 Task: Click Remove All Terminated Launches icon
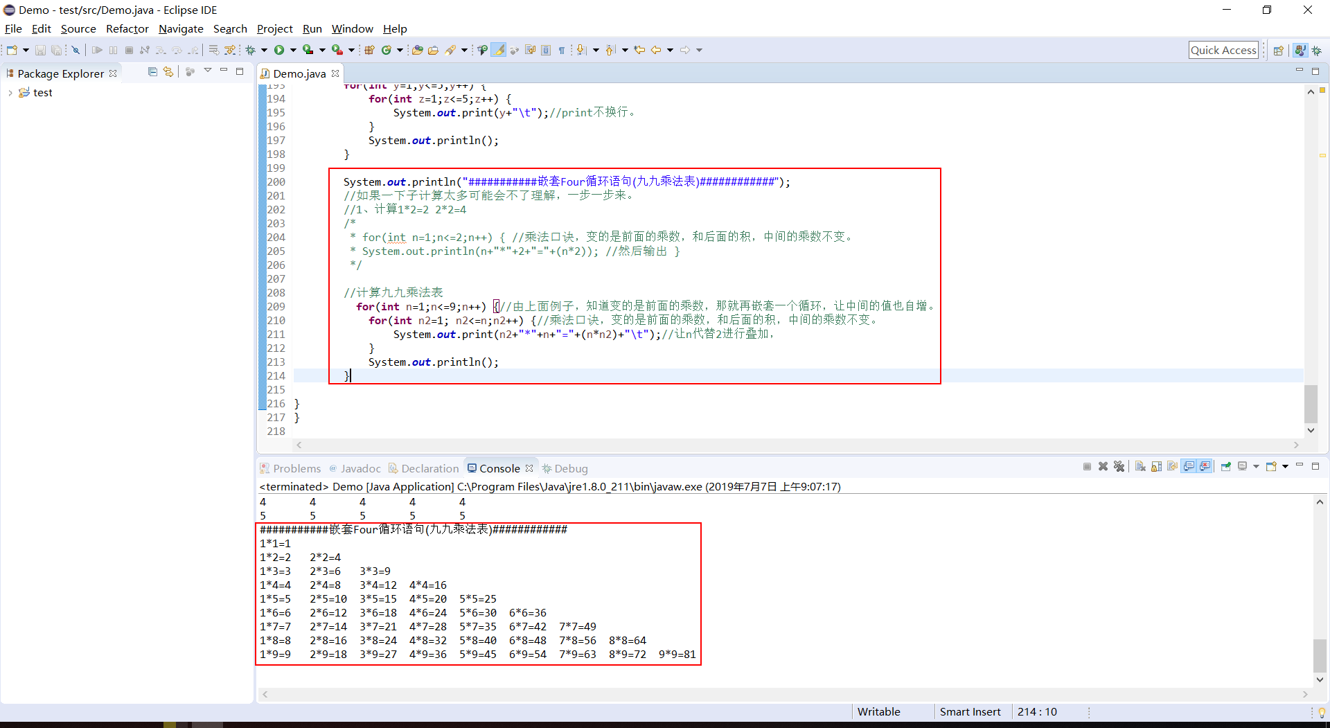[1119, 466]
